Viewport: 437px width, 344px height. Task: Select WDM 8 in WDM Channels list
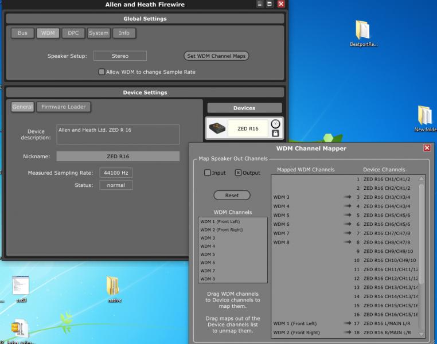coord(233,279)
